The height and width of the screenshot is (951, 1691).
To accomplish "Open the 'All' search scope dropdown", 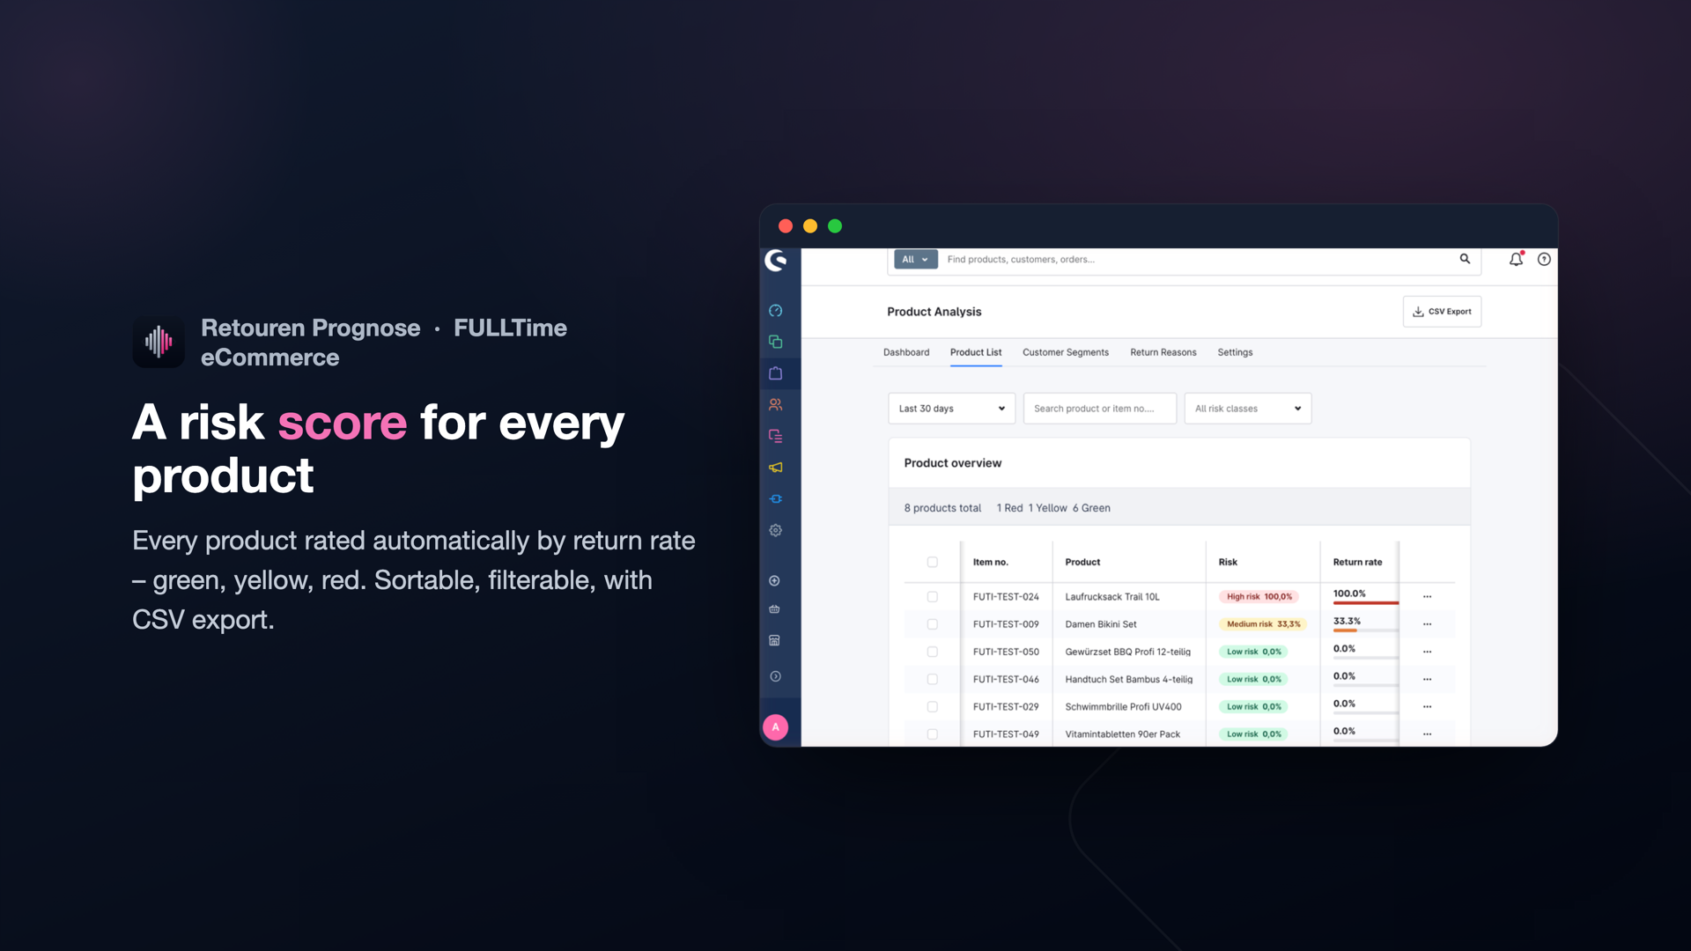I will (x=915, y=260).
